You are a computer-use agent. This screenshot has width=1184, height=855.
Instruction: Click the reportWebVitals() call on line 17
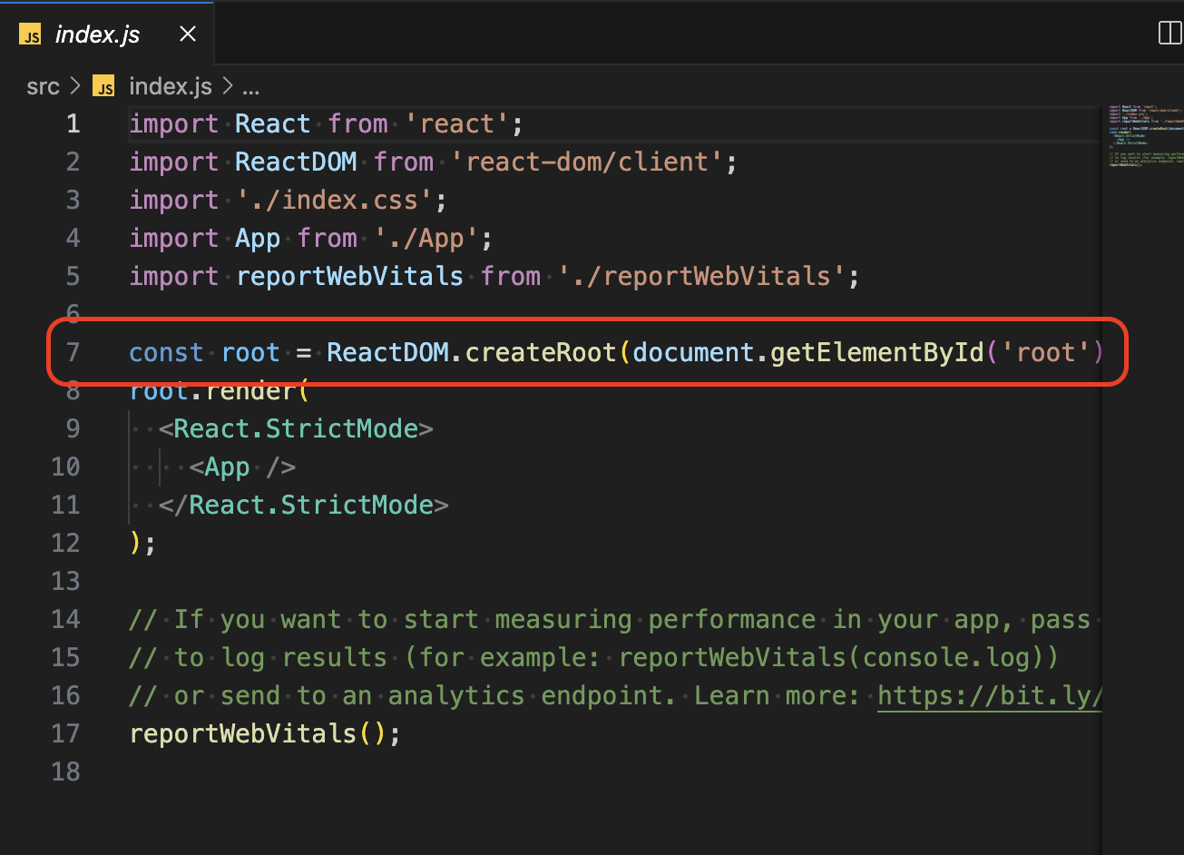pos(257,733)
